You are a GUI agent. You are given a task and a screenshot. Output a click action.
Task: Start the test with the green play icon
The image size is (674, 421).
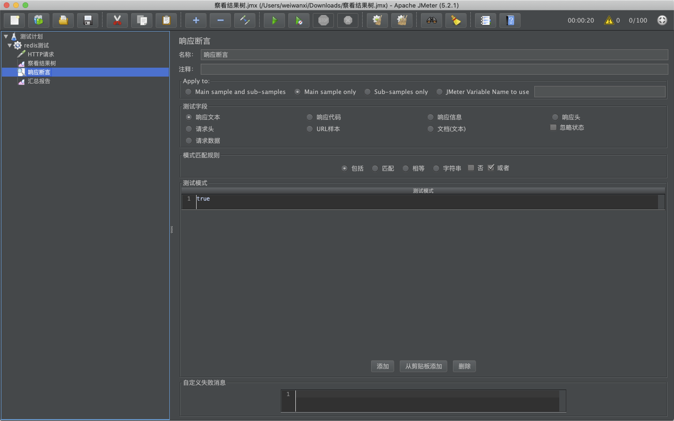[275, 20]
